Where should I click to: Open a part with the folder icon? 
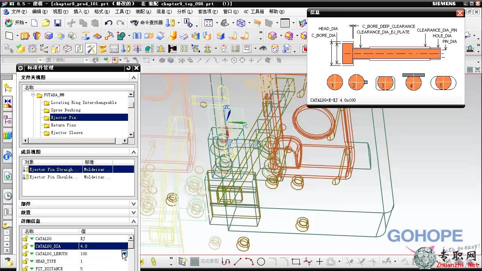tap(46, 23)
